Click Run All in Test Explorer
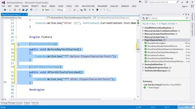 pyautogui.click(x=146, y=24)
